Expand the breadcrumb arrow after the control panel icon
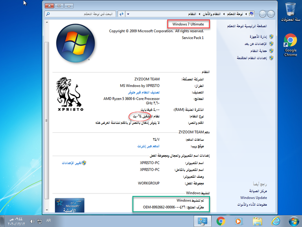 click(246, 14)
